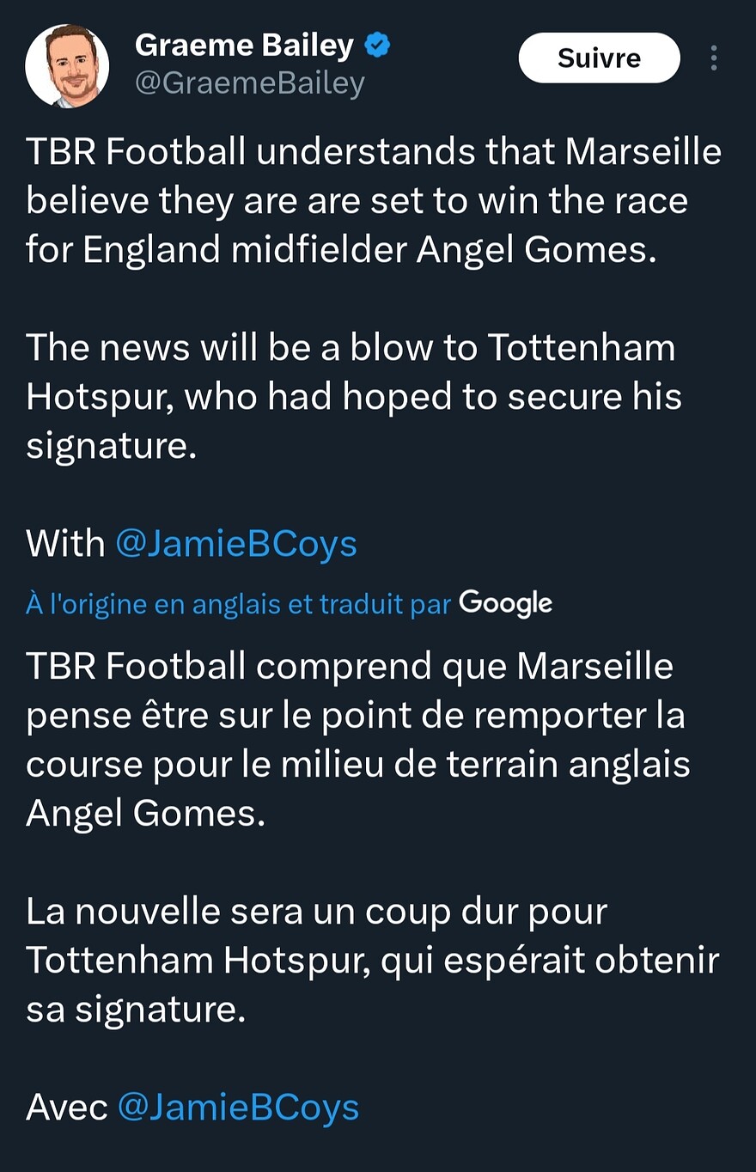The height and width of the screenshot is (1172, 756).
Task: Click "sa signature." in the French translation
Action: [x=136, y=1009]
